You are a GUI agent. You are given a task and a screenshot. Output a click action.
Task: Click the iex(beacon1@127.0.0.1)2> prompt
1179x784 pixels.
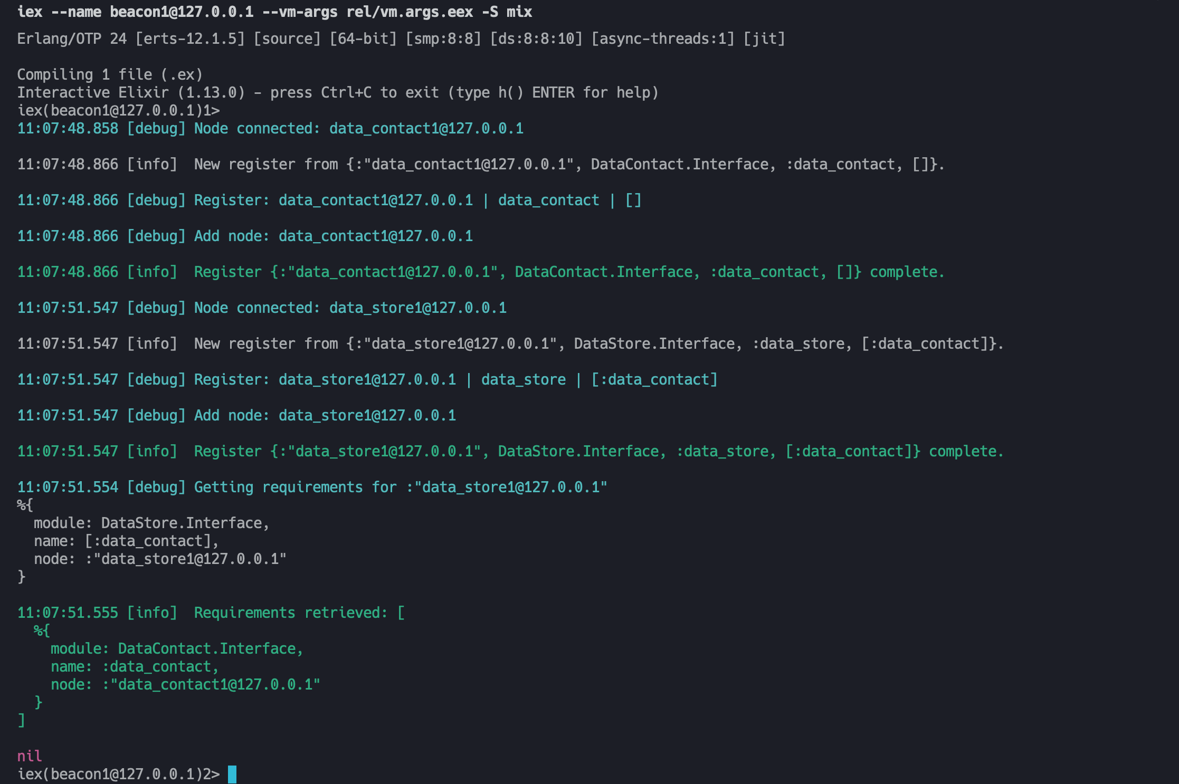pyautogui.click(x=118, y=774)
